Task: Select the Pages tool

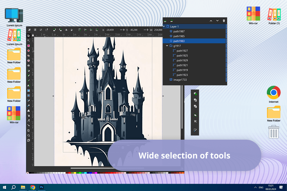Action: 29,140
